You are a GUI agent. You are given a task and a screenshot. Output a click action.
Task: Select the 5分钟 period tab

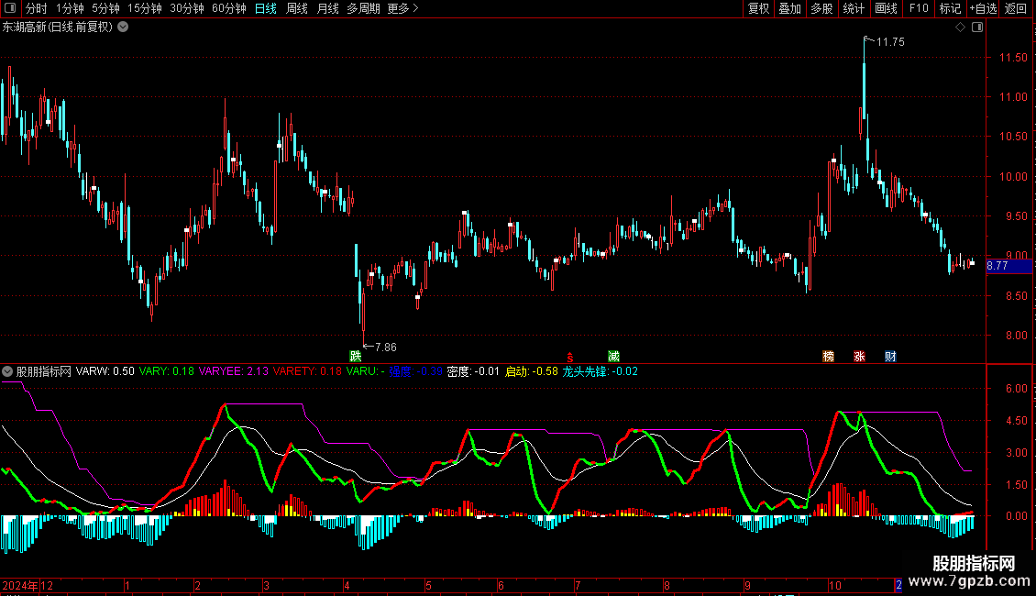[x=105, y=8]
